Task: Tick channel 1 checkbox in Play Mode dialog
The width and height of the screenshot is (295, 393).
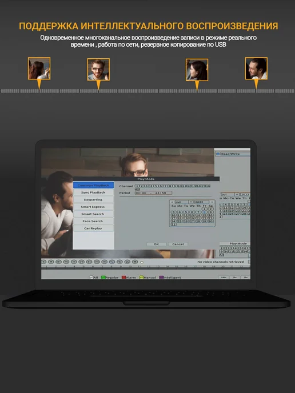Action: [137, 186]
